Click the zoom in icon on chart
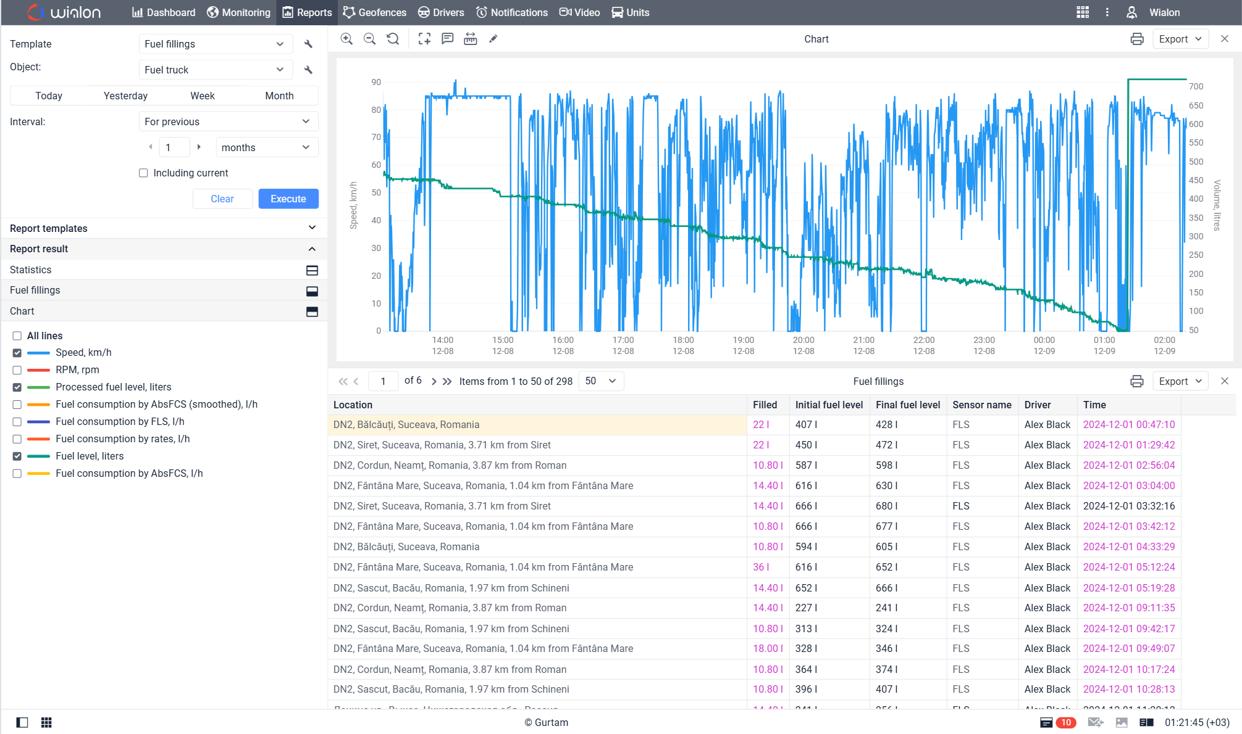This screenshot has width=1242, height=734. [347, 38]
